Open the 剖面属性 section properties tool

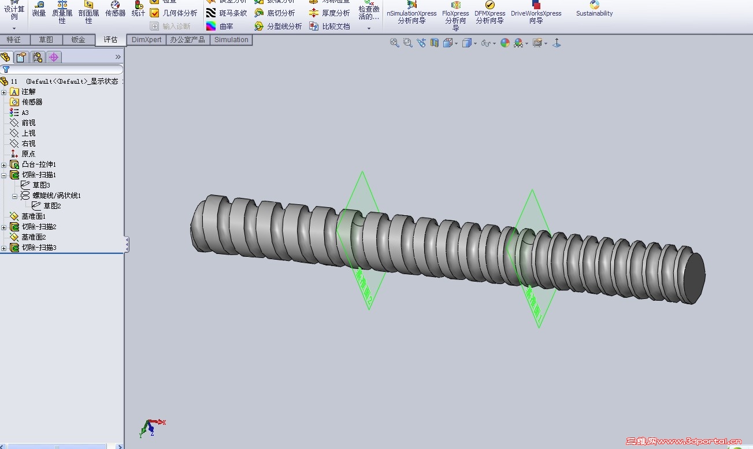point(89,12)
